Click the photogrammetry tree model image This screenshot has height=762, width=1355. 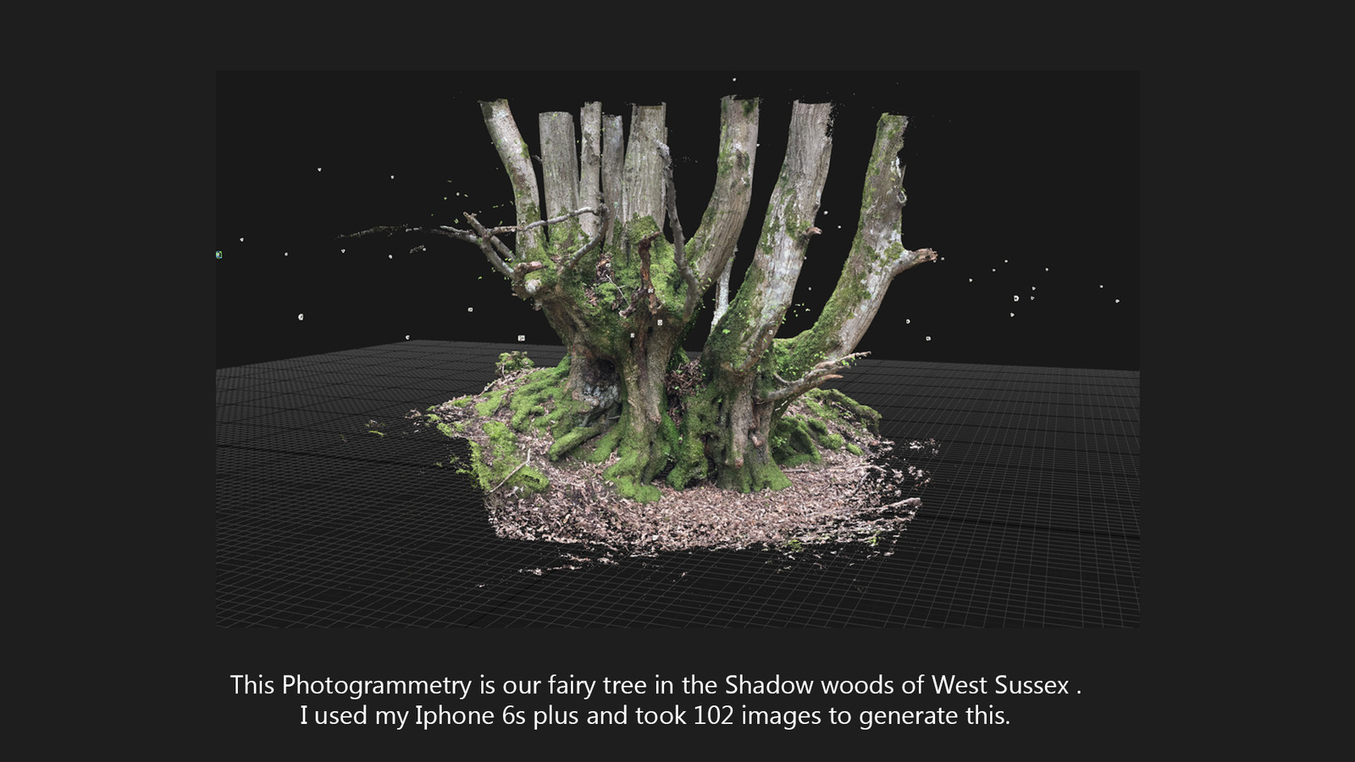point(677,349)
